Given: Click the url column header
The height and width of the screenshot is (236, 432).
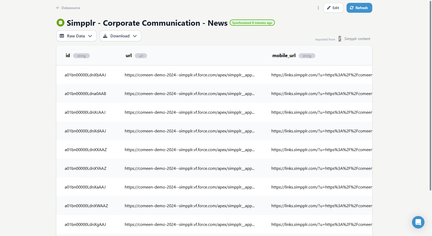Looking at the screenshot, I should [129, 55].
